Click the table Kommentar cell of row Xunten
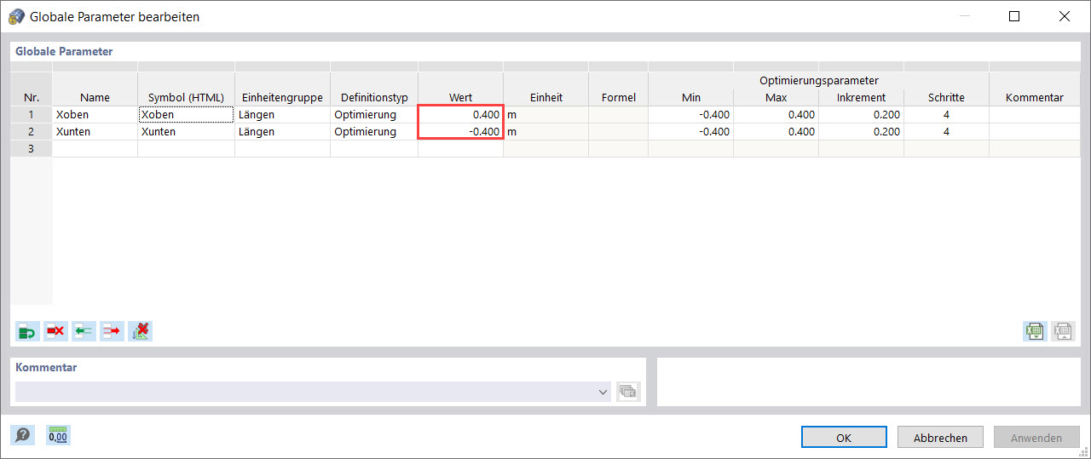The width and height of the screenshot is (1091, 459). 1034,131
